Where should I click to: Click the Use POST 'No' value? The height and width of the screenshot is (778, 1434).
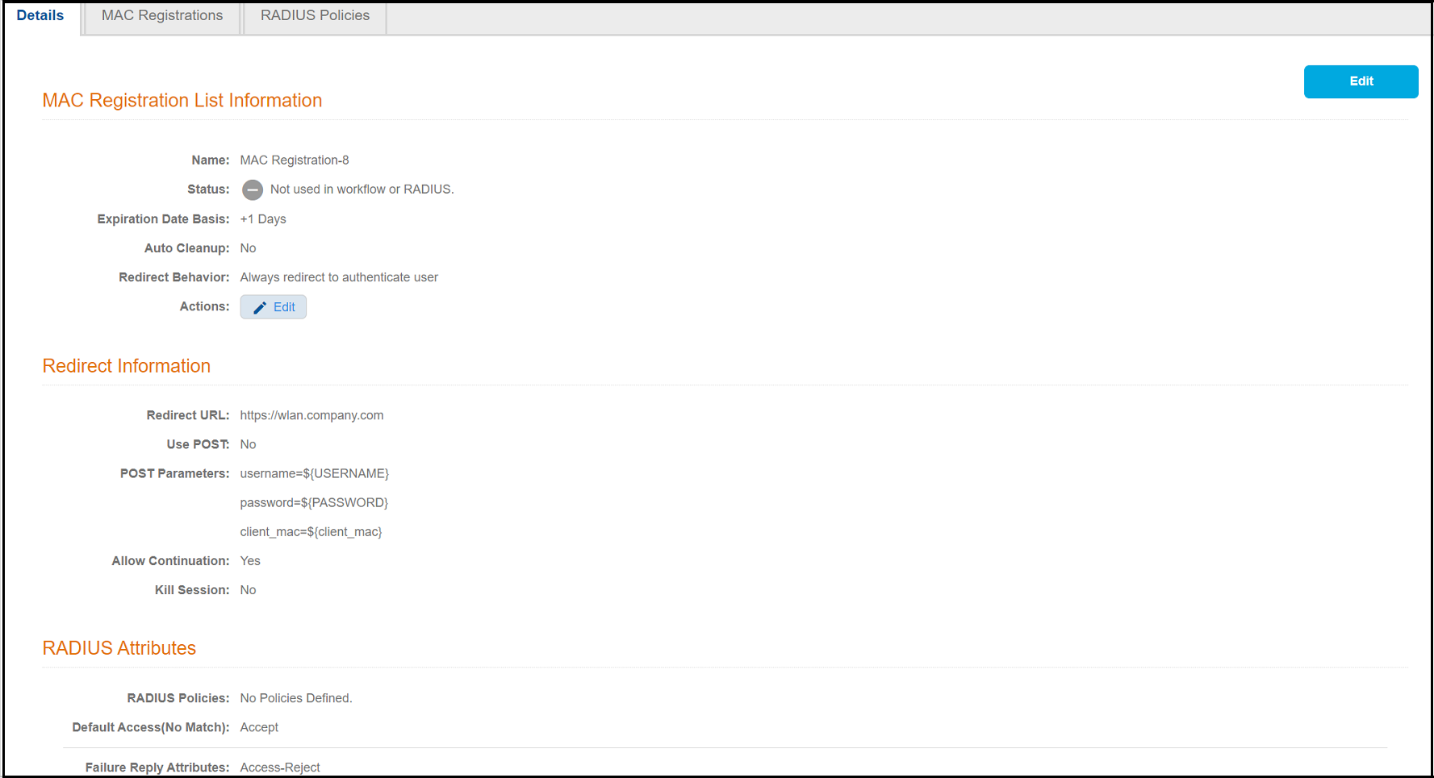point(248,444)
